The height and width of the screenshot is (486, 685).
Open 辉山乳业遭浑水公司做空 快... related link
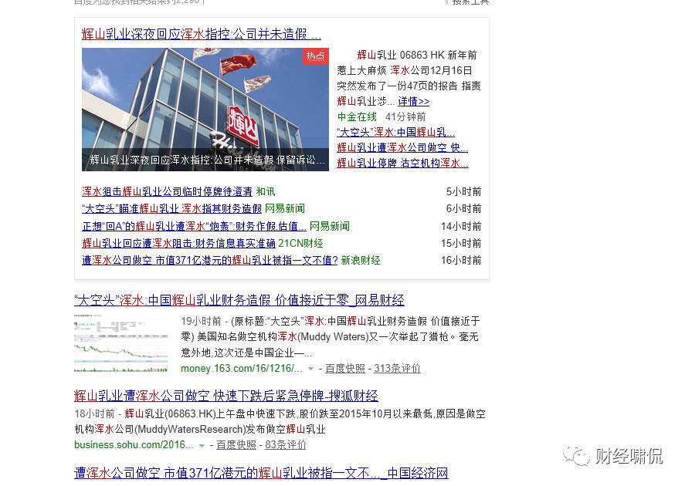click(402, 147)
